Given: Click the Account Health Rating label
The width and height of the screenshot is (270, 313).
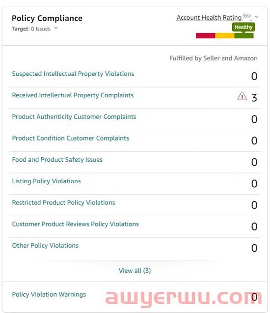Looking at the screenshot, I should click(x=209, y=18).
